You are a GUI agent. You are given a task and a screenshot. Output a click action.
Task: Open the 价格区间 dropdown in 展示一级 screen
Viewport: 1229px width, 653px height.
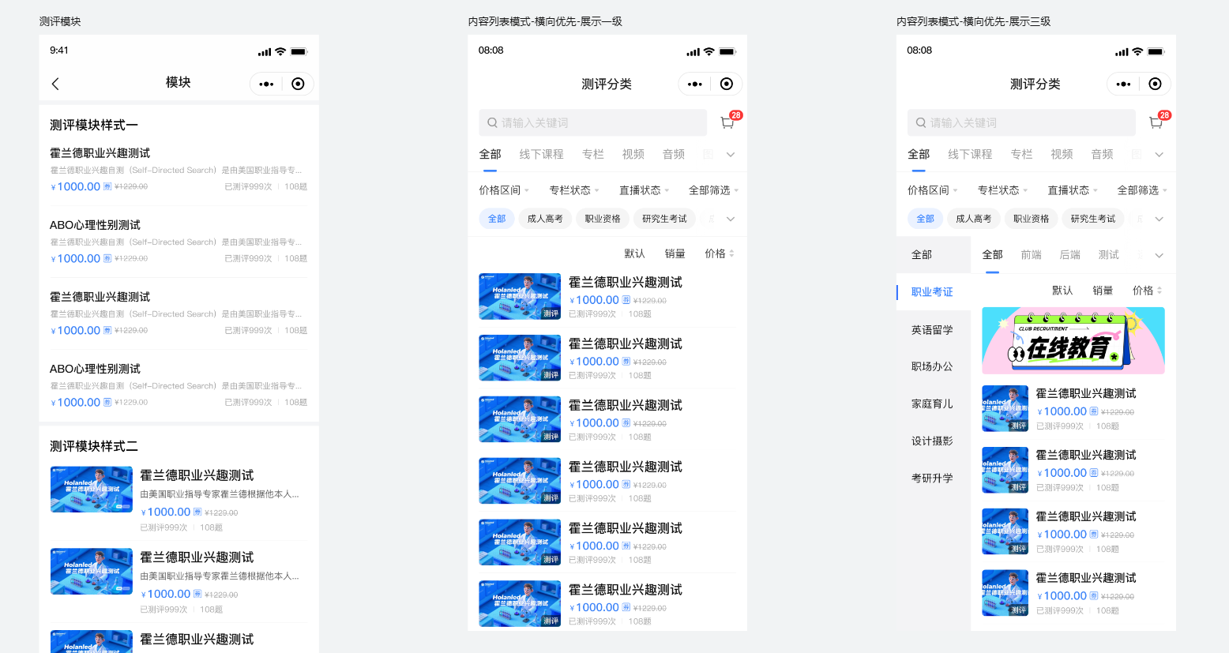(x=504, y=190)
